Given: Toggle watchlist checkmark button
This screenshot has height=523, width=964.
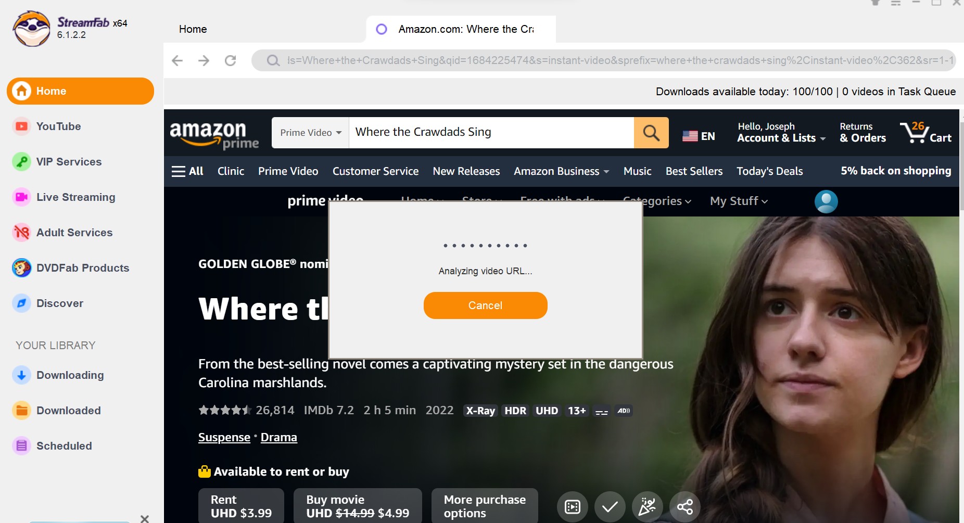Looking at the screenshot, I should (610, 506).
